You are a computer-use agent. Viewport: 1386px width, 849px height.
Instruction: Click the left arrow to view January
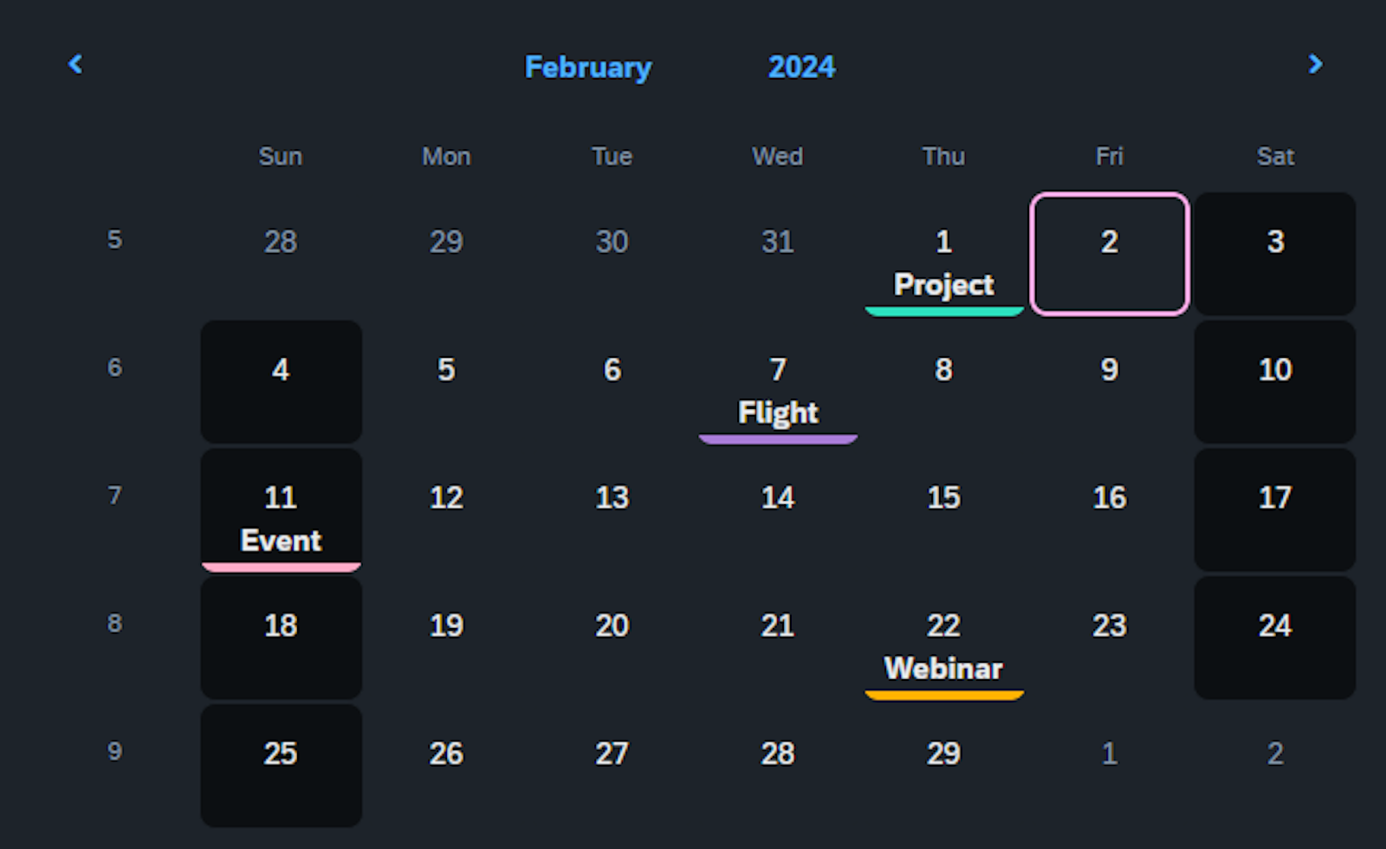pyautogui.click(x=74, y=64)
